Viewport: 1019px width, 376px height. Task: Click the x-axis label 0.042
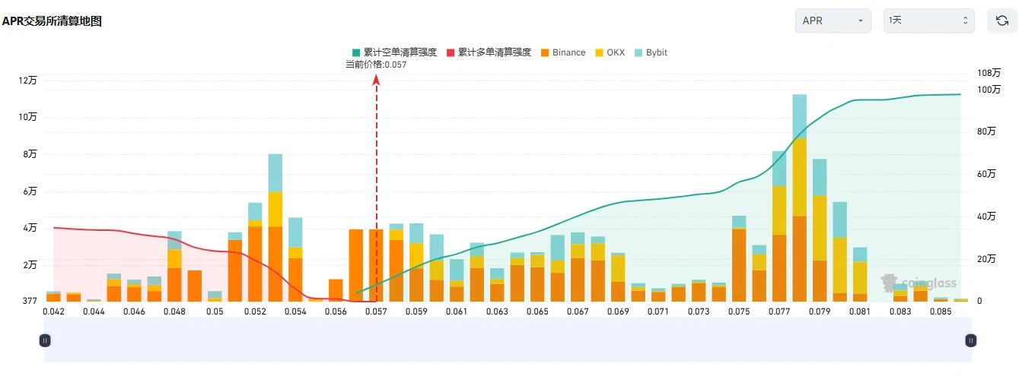54,311
